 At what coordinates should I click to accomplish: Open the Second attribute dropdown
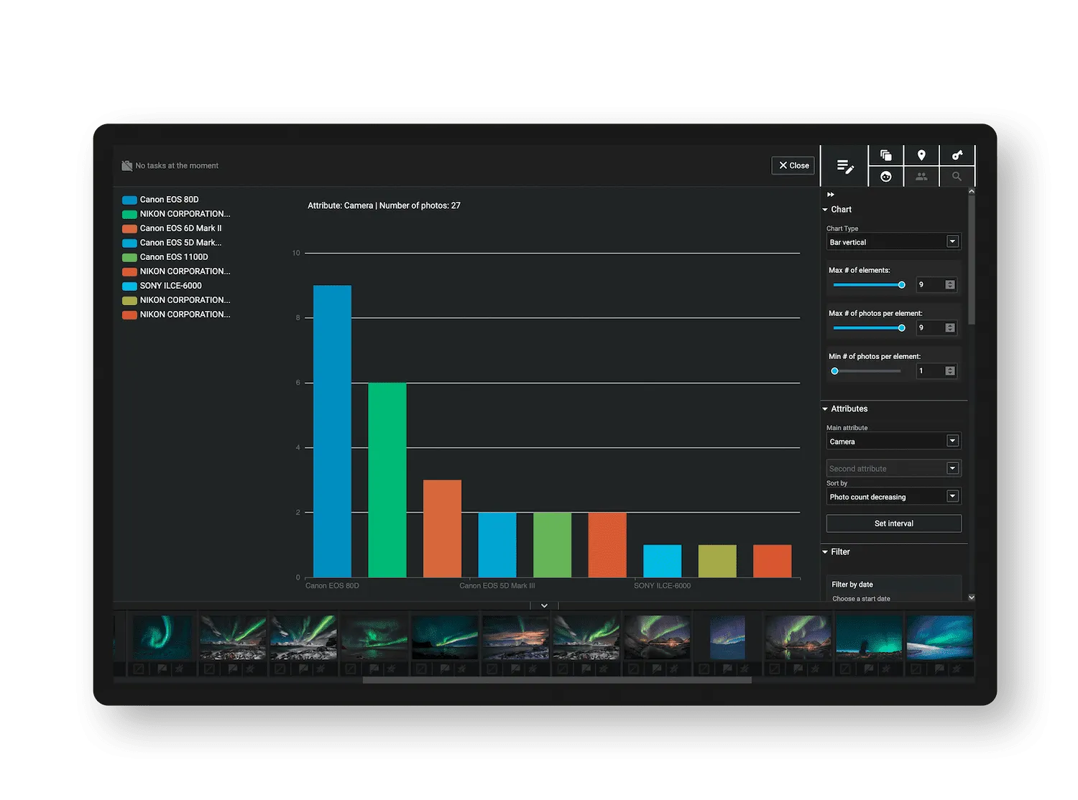click(893, 468)
